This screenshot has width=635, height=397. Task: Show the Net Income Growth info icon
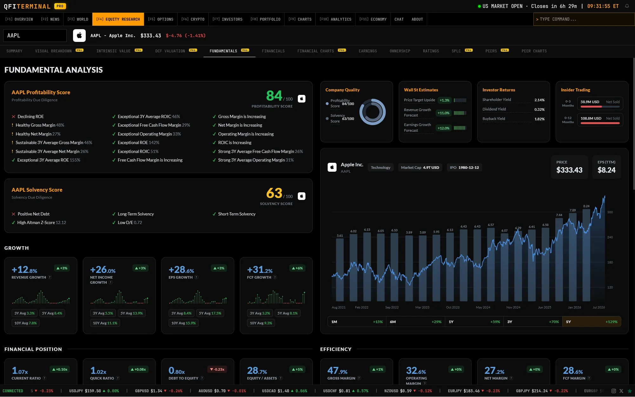coord(110,282)
